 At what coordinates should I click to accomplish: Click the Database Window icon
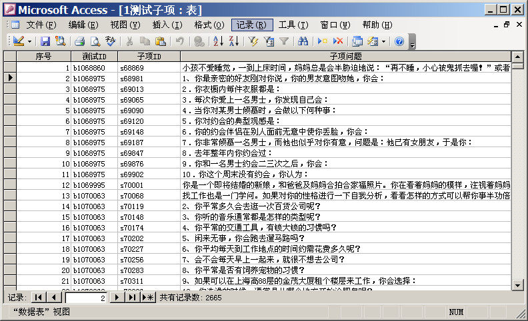pyautogui.click(x=357, y=41)
